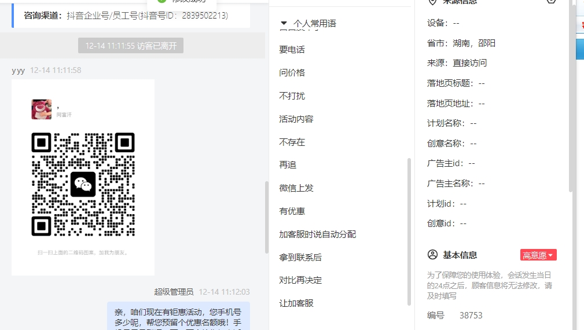Select the quick phrase 拿到联系后

click(x=300, y=258)
